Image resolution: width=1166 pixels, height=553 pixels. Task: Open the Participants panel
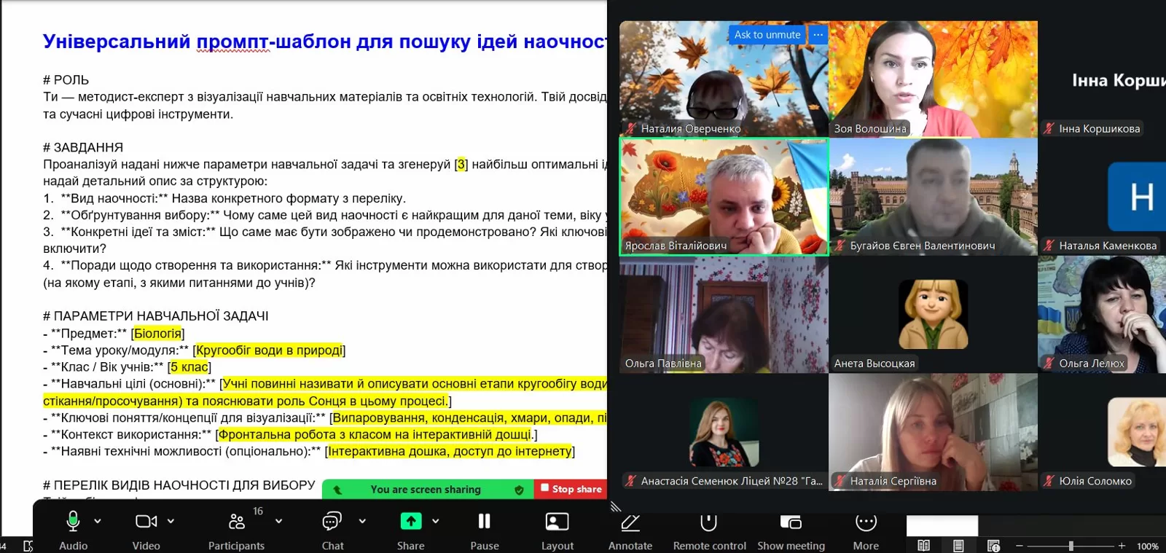tap(236, 528)
